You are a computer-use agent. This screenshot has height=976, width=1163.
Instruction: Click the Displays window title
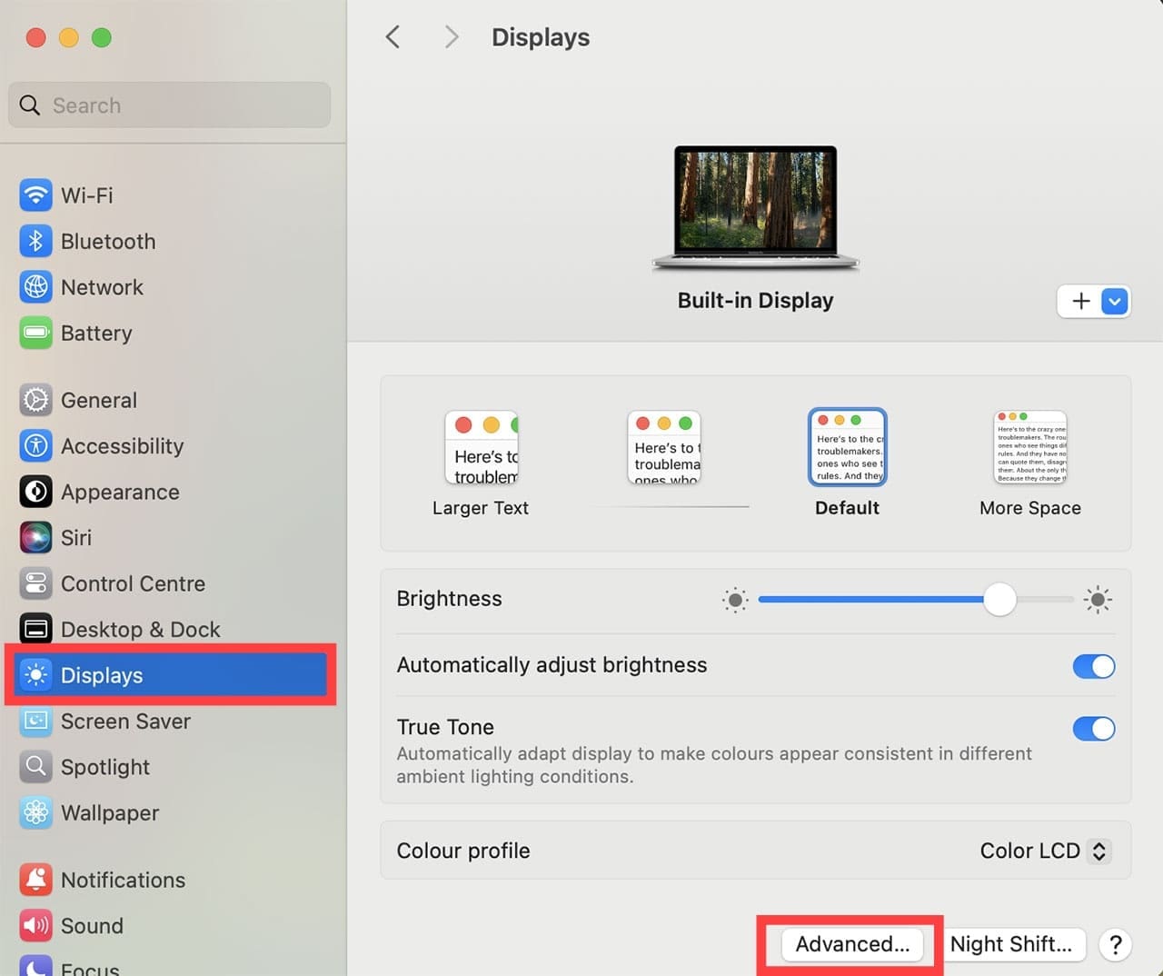pyautogui.click(x=541, y=37)
